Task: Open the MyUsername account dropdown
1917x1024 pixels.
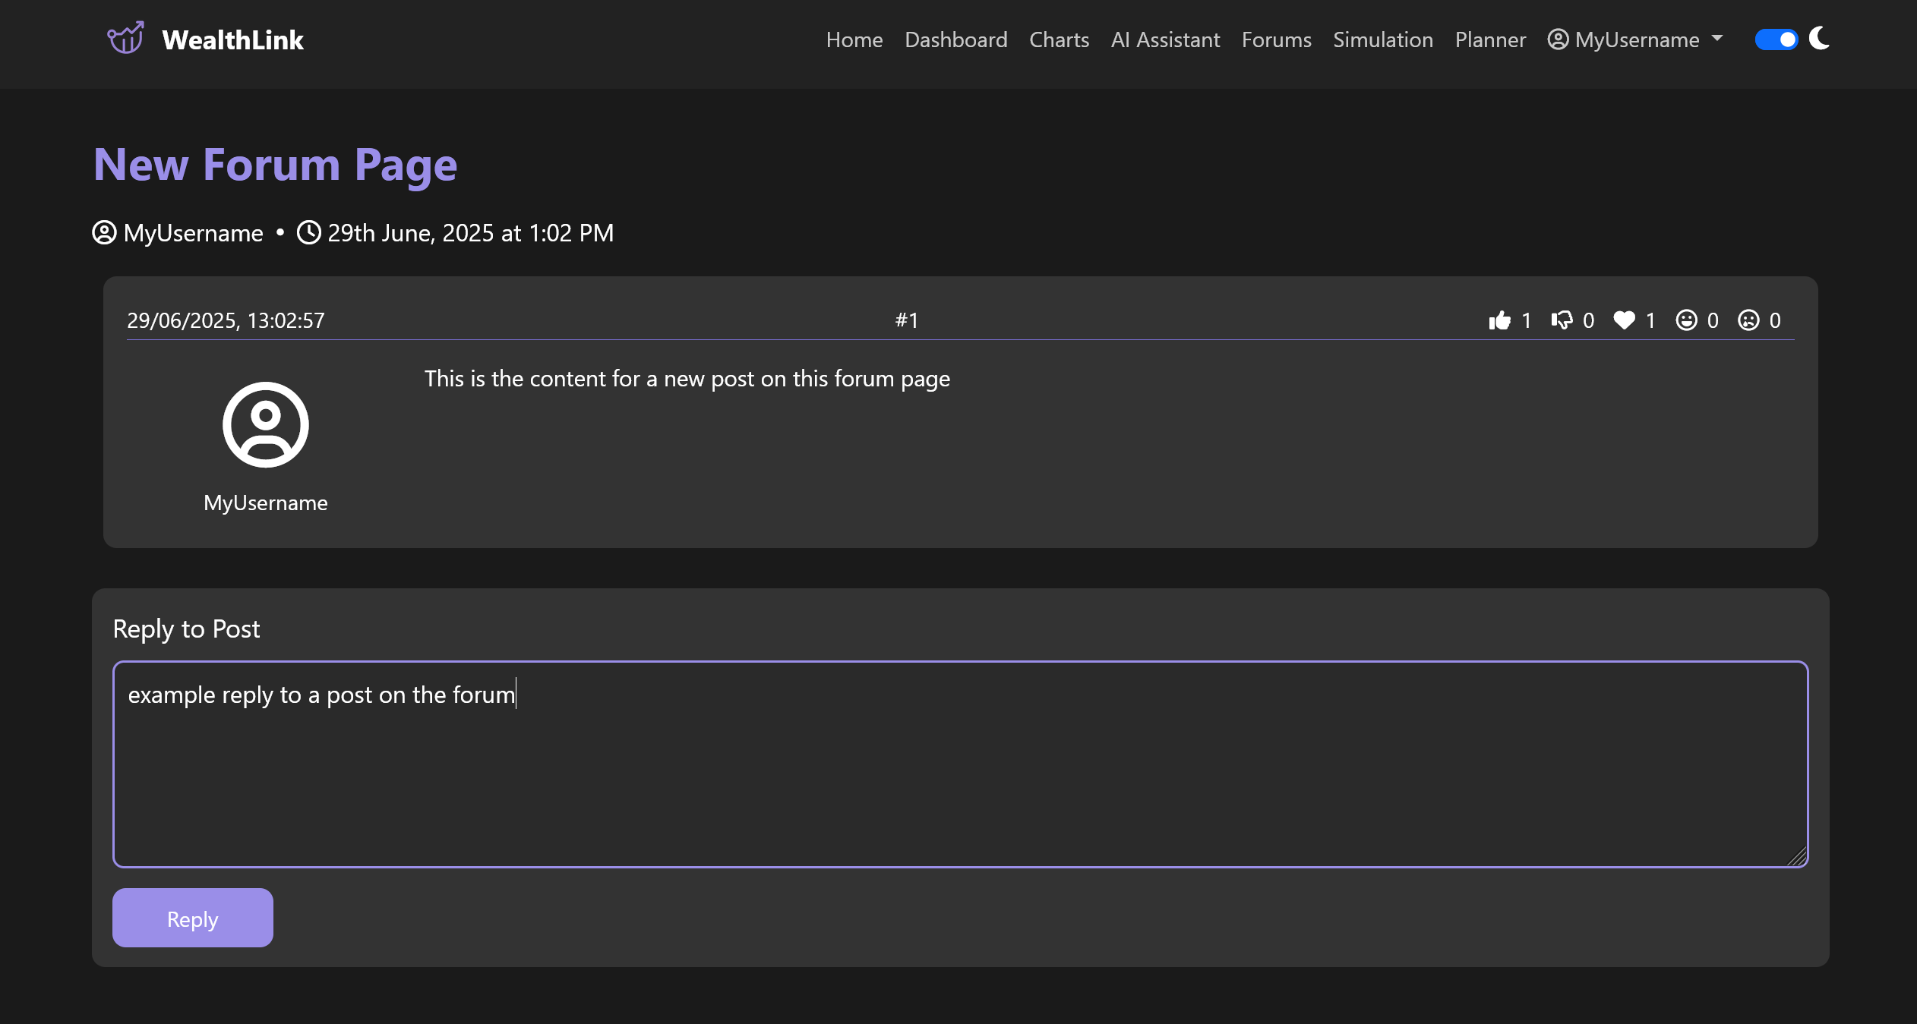Action: click(1636, 39)
